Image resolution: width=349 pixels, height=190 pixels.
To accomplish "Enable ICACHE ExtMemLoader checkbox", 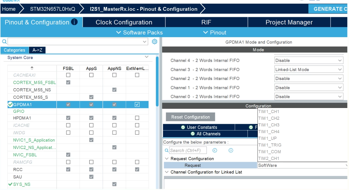I will coord(137,125).
